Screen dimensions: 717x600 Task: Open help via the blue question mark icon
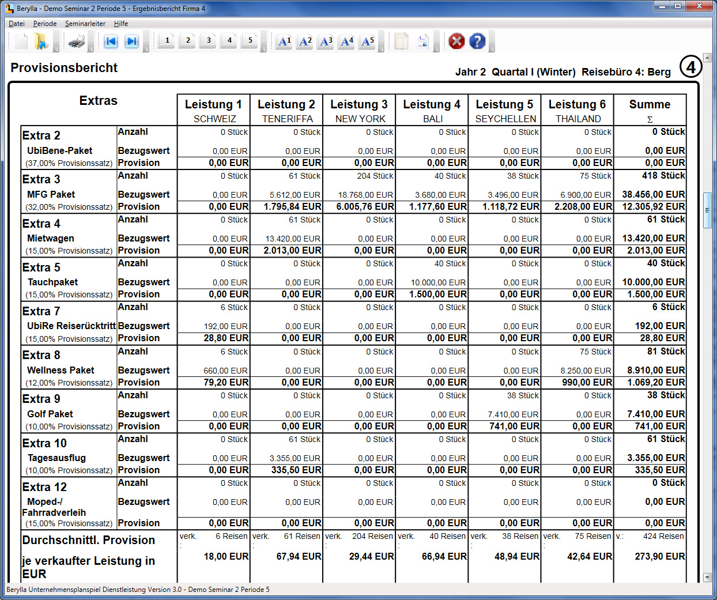click(477, 41)
